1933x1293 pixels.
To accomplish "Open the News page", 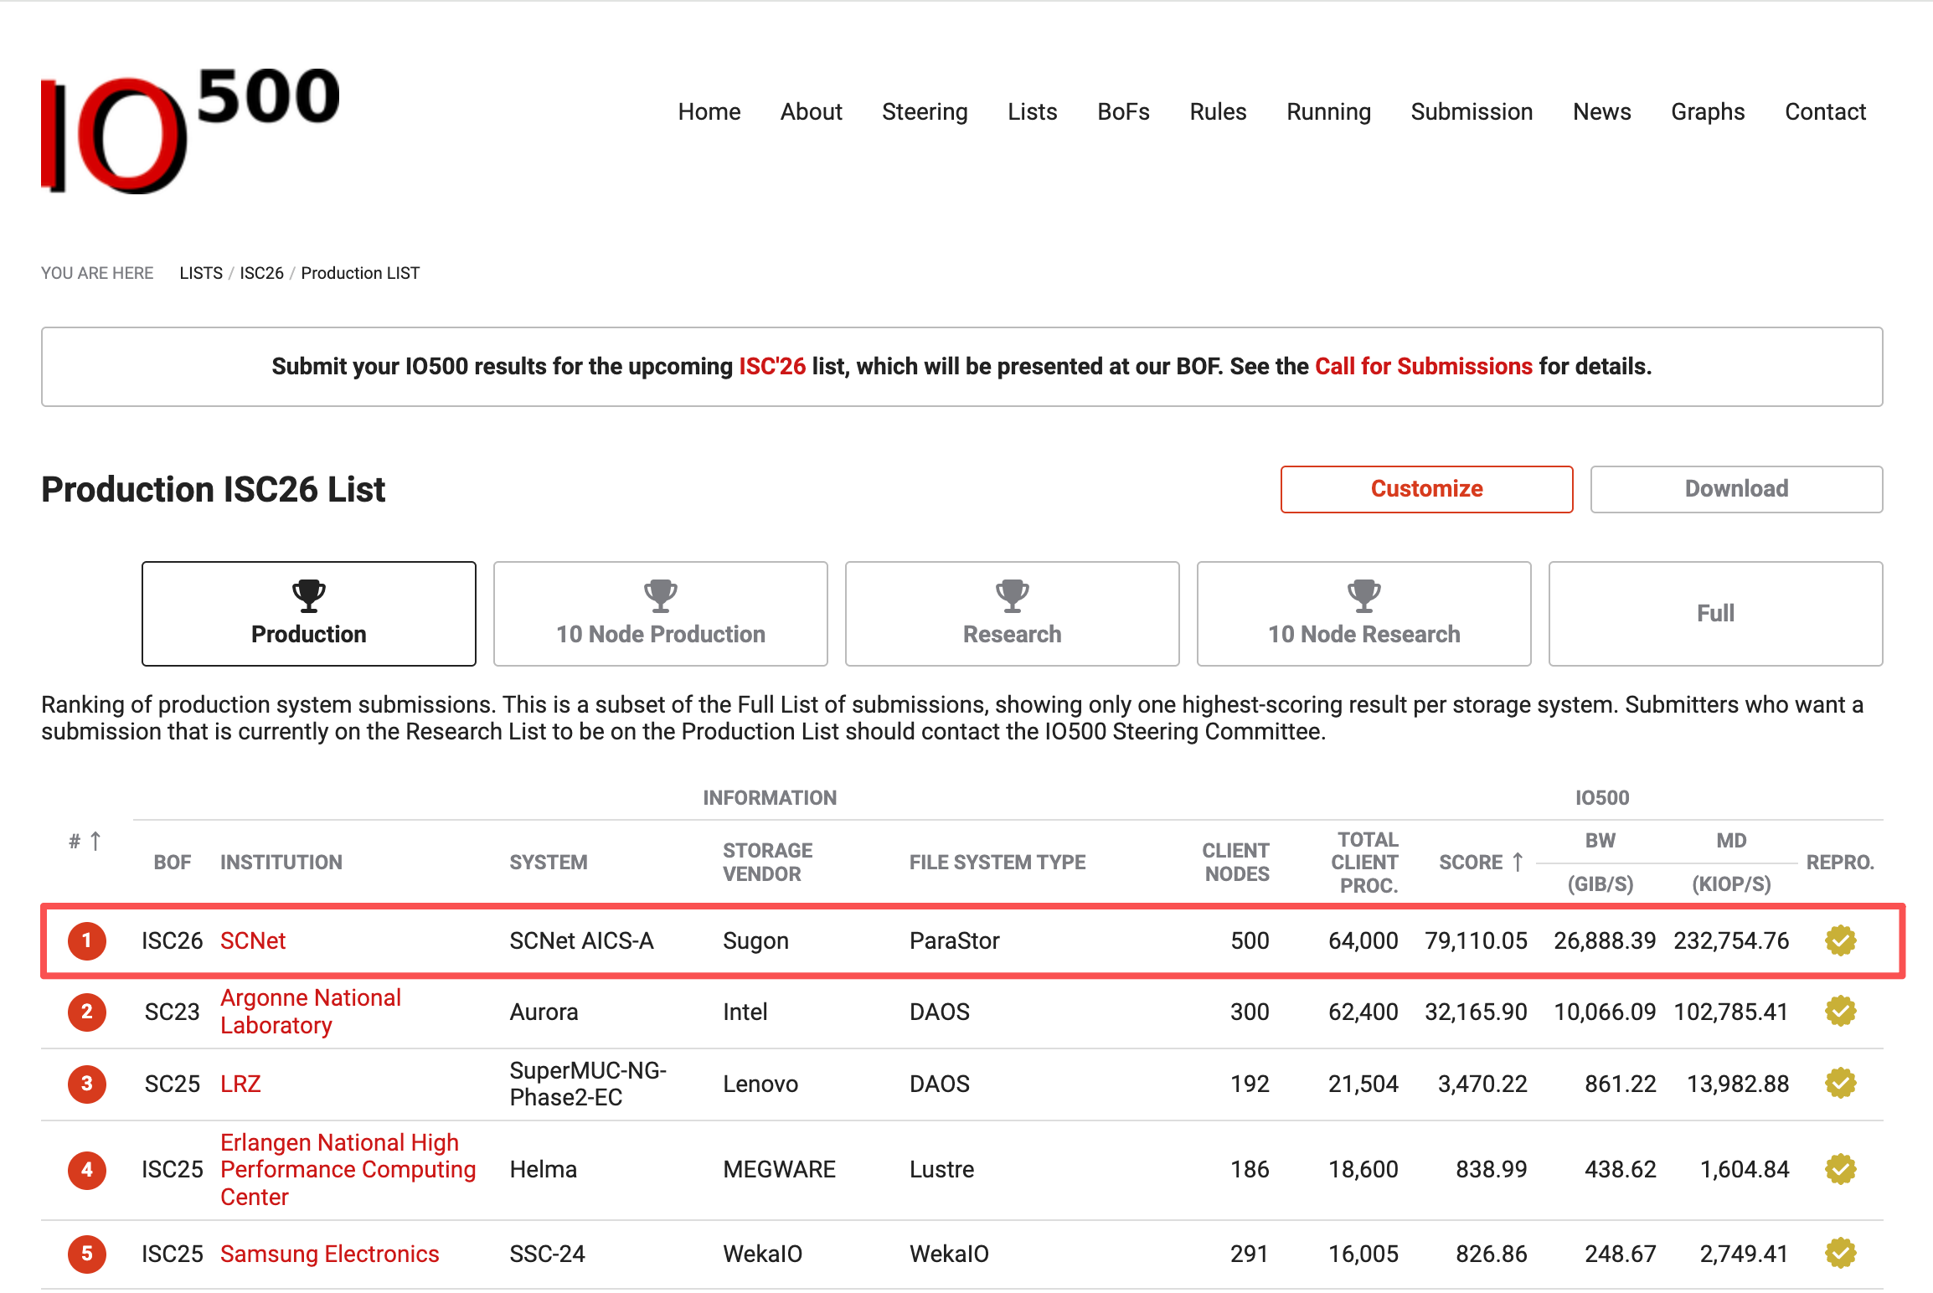I will pyautogui.click(x=1601, y=111).
